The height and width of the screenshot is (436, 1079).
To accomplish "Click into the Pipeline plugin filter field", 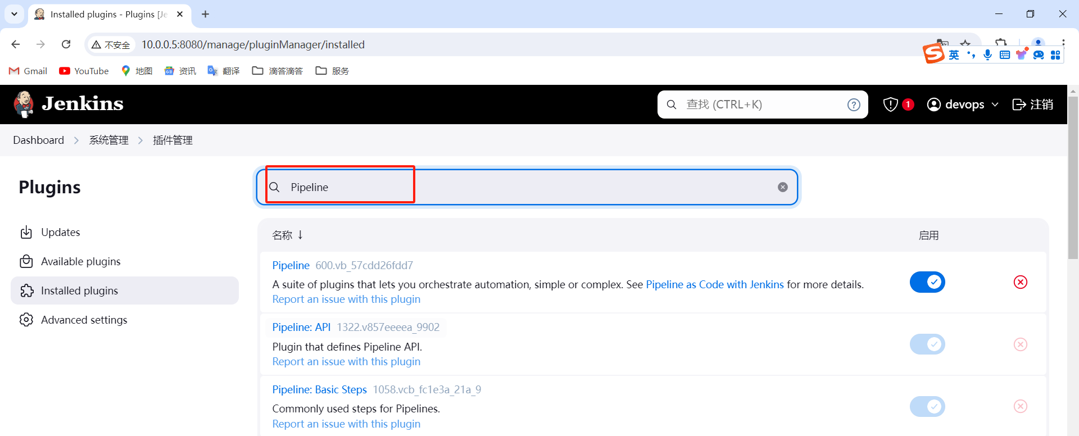I will click(x=527, y=187).
